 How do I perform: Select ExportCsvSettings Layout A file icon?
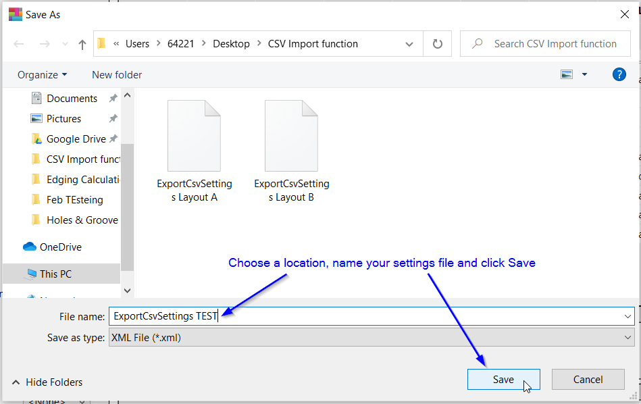194,136
